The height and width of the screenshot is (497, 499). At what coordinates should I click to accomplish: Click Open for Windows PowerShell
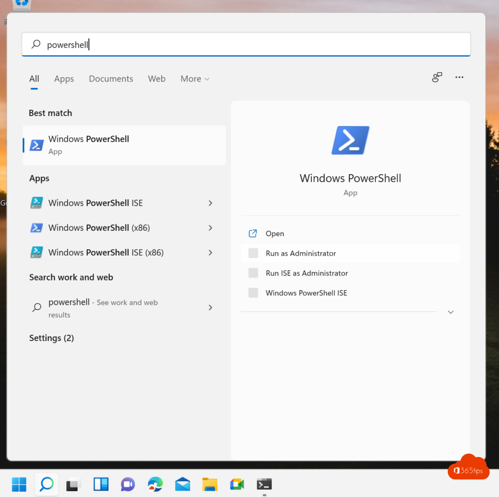(275, 234)
